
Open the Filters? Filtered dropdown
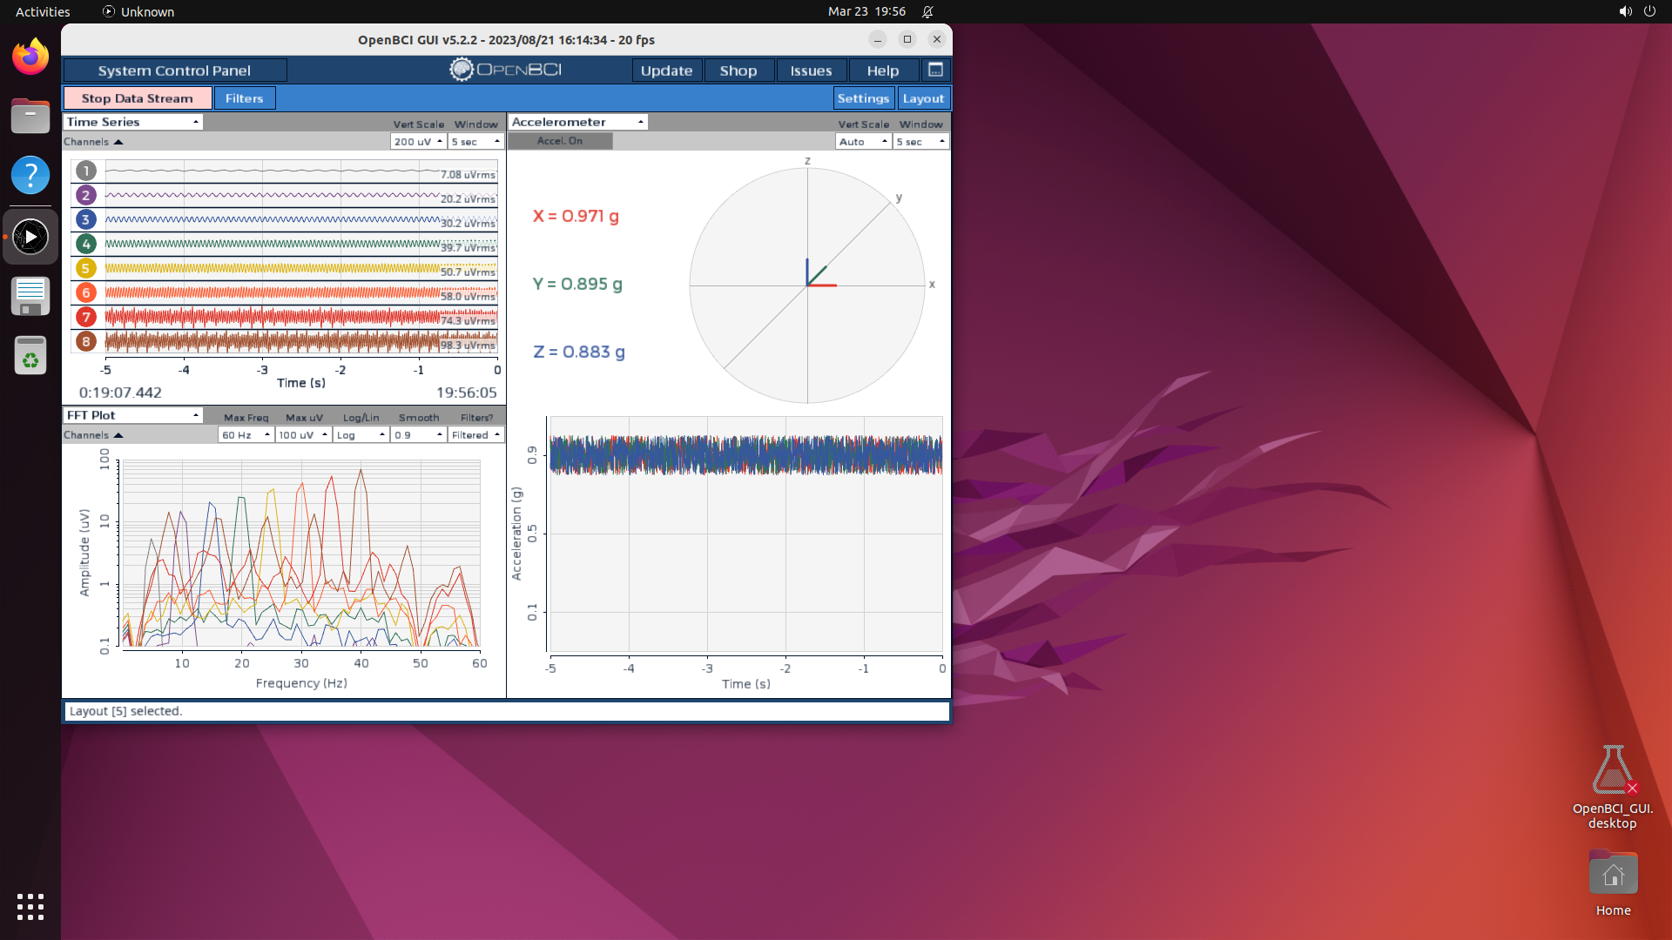pyautogui.click(x=475, y=434)
